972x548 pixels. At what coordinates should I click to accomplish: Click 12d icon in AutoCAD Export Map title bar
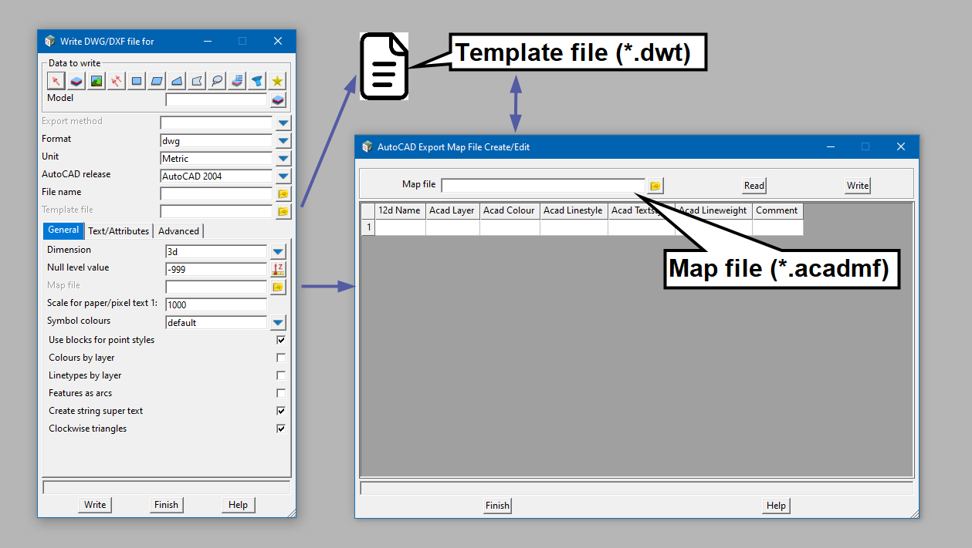coord(367,146)
